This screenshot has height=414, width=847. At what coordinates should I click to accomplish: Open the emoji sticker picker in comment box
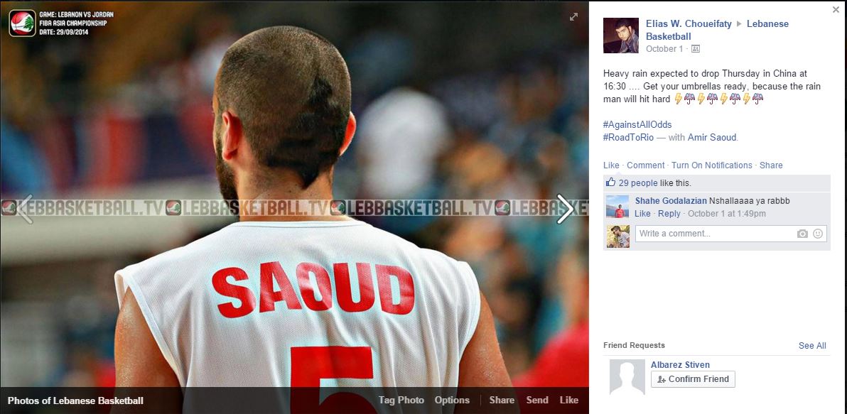(818, 234)
